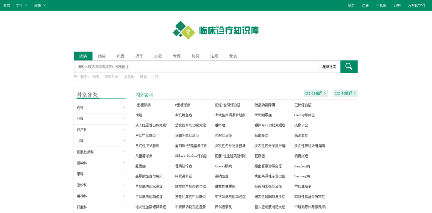Open disease entry 产后甲状腺炎
The width and height of the screenshot is (432, 213).
(x=146, y=136)
